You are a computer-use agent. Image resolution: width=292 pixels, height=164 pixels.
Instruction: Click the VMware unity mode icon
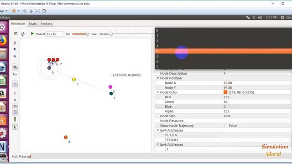coord(44,11)
